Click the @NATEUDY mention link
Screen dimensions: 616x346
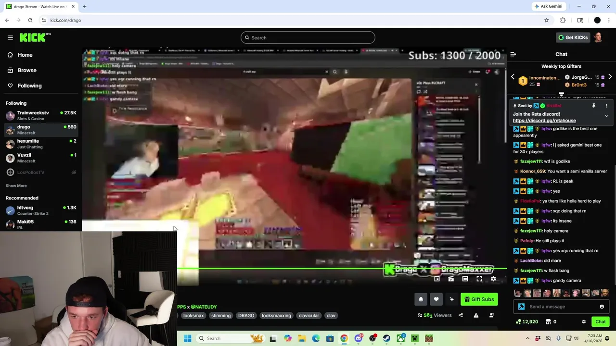204,307
